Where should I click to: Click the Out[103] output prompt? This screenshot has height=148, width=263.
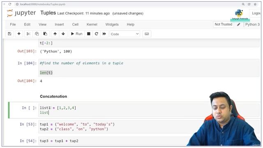point(27,51)
